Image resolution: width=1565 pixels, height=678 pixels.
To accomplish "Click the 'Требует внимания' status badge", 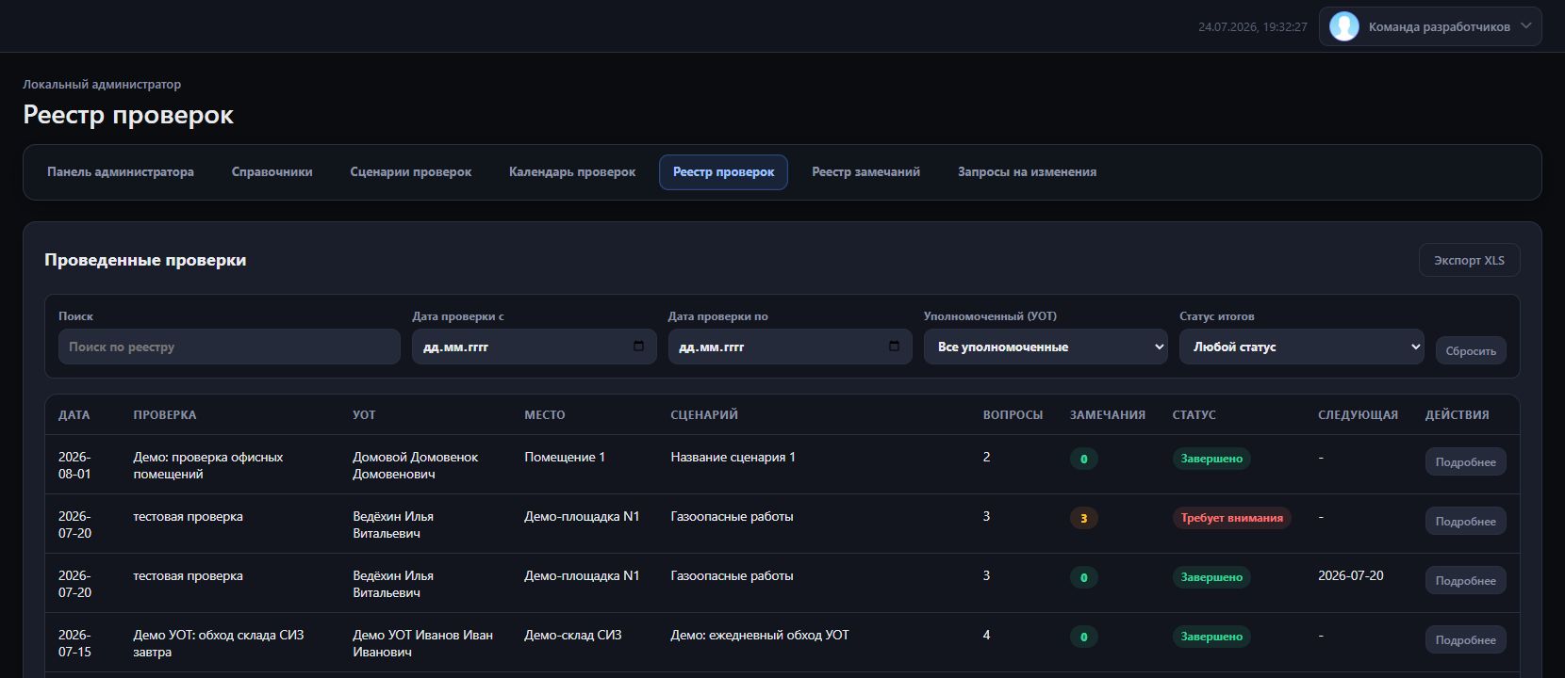I will click(x=1231, y=518).
